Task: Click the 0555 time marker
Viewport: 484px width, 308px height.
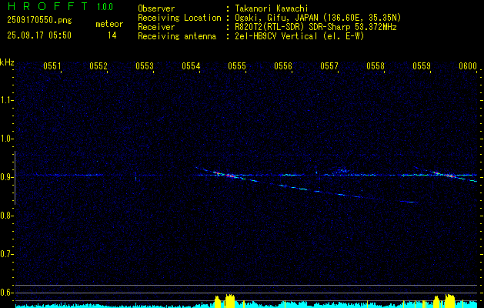Action: click(237, 66)
